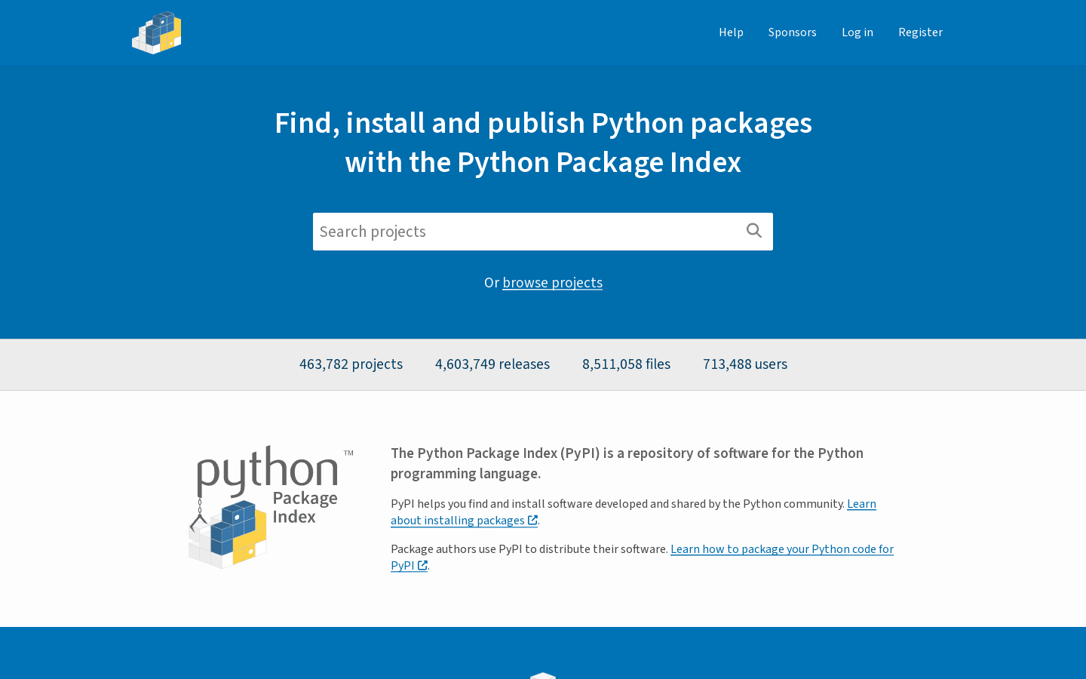Open the Sponsors page
The height and width of the screenshot is (679, 1086).
tap(792, 32)
